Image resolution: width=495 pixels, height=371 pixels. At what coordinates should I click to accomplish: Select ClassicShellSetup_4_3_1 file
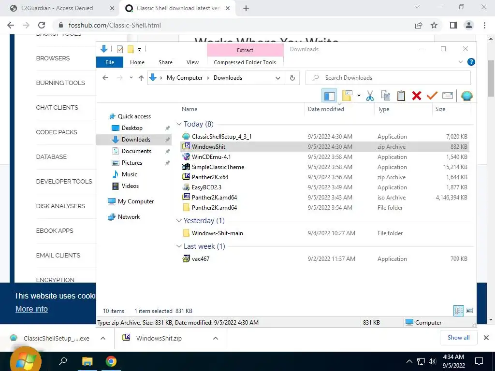[x=325, y=137]
